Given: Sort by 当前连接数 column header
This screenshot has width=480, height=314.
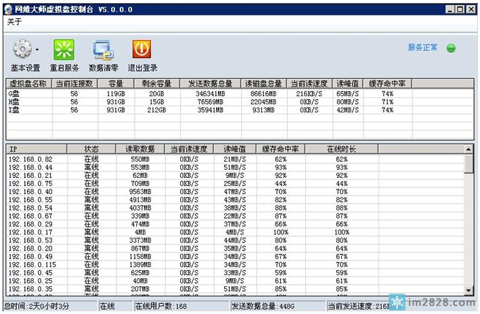Looking at the screenshot, I should click(x=74, y=83).
